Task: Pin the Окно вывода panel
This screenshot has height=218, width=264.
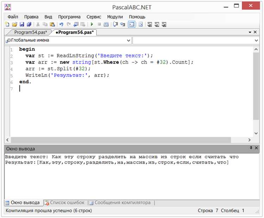Action: tap(251, 148)
